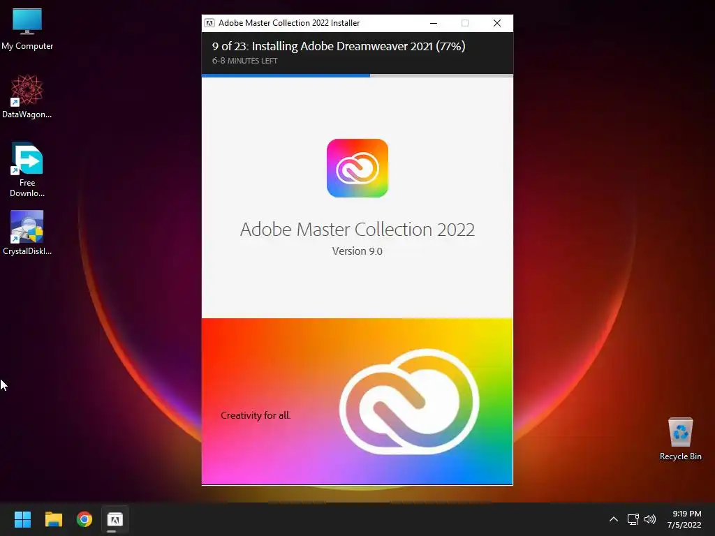This screenshot has height=536, width=715.
Task: Open the My Computer desktop icon
Action: (27, 29)
